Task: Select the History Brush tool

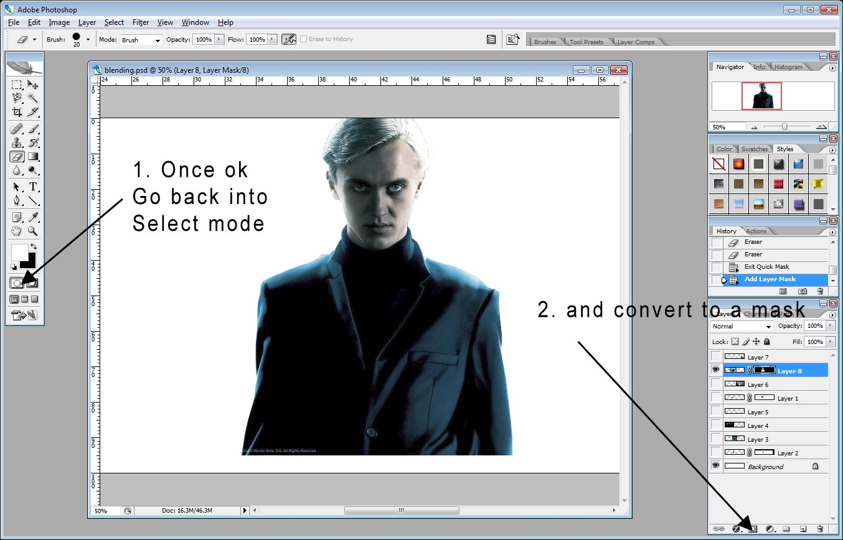Action: 33,143
